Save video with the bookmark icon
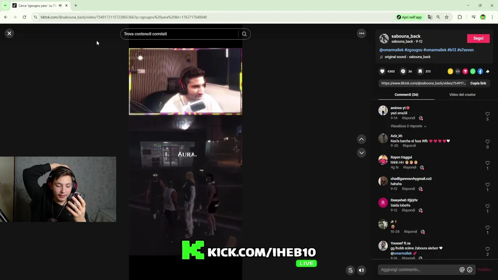This screenshot has width=498, height=280. [x=420, y=71]
